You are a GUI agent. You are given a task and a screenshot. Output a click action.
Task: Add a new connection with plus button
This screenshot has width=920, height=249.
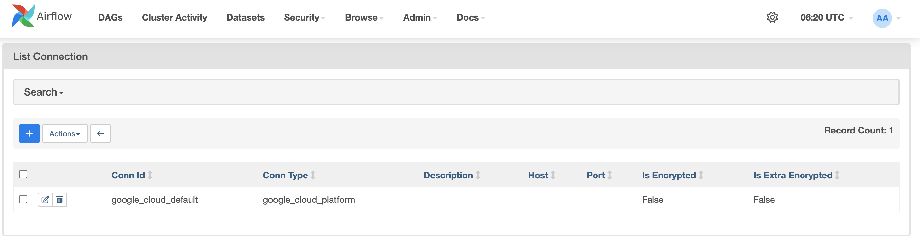click(x=29, y=133)
